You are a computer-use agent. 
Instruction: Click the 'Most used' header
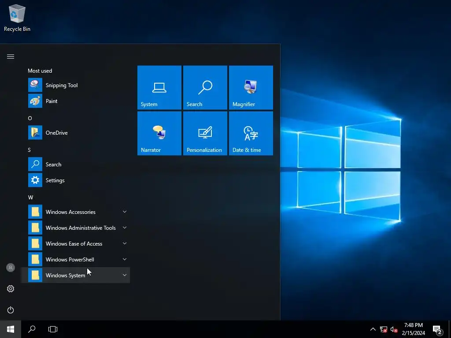[40, 71]
